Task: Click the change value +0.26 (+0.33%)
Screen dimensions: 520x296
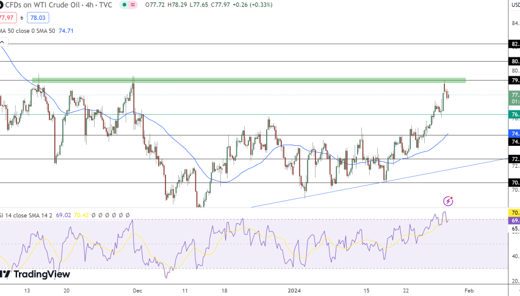Action: click(253, 5)
